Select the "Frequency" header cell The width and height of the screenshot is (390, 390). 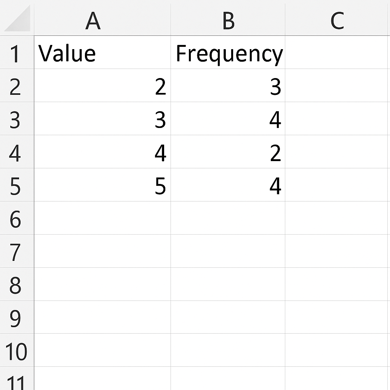[x=228, y=53]
